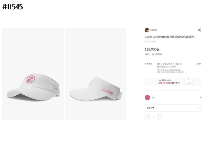208x157 pixels.
Task: Click the 128,000 won price
Action: click(152, 49)
